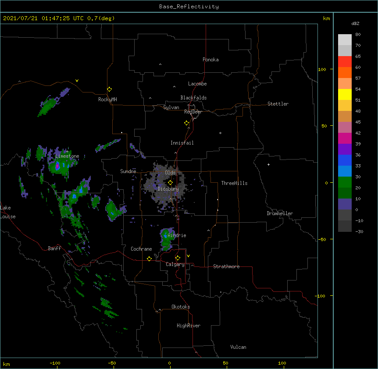Select the purple 36-39 dBZ legend swatch
378x369 pixels.
[x=345, y=149]
